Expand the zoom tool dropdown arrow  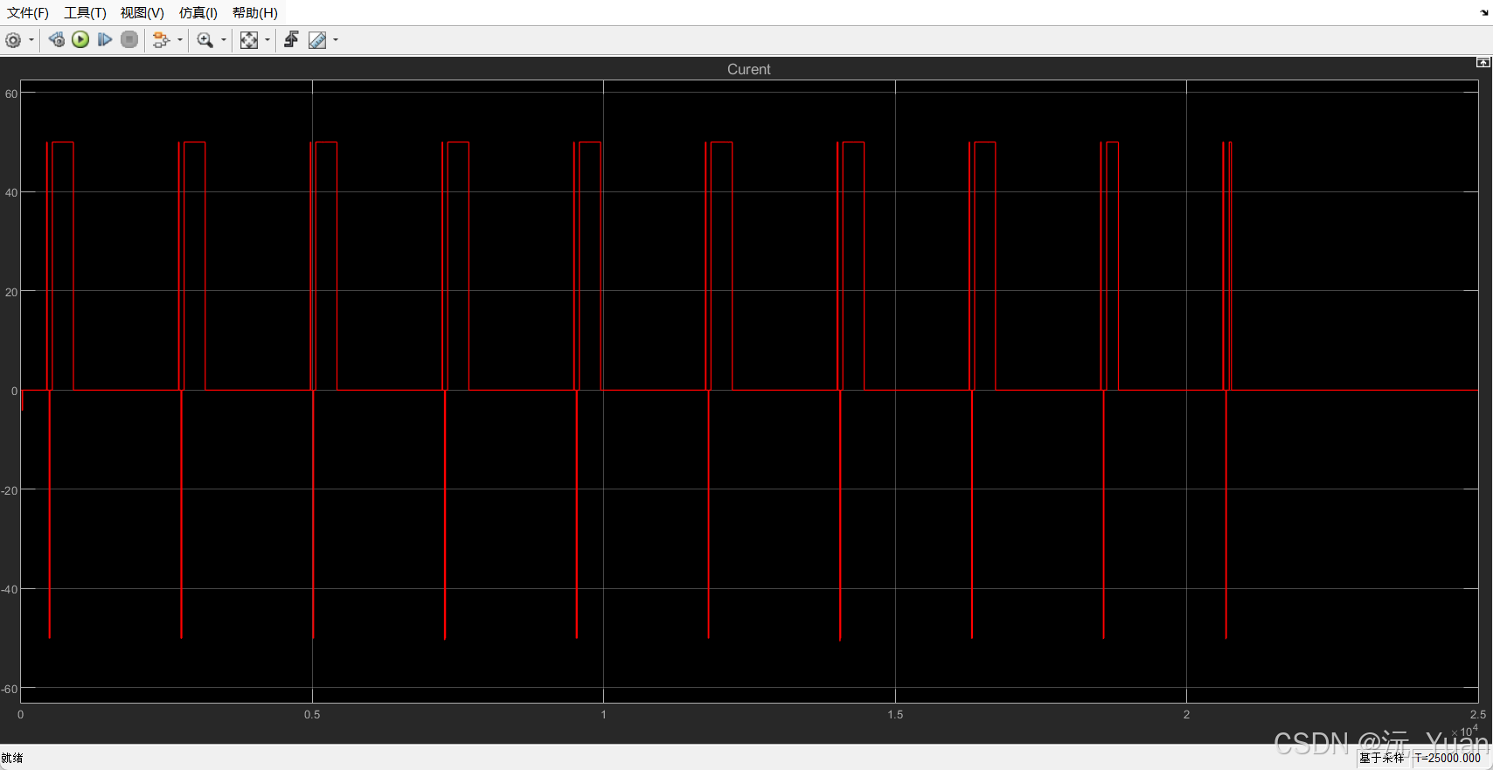224,40
